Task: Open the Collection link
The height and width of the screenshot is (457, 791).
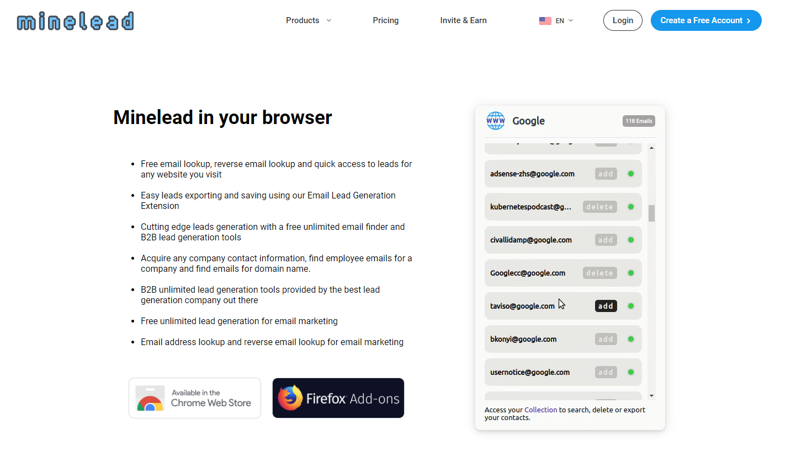Action: [541, 410]
